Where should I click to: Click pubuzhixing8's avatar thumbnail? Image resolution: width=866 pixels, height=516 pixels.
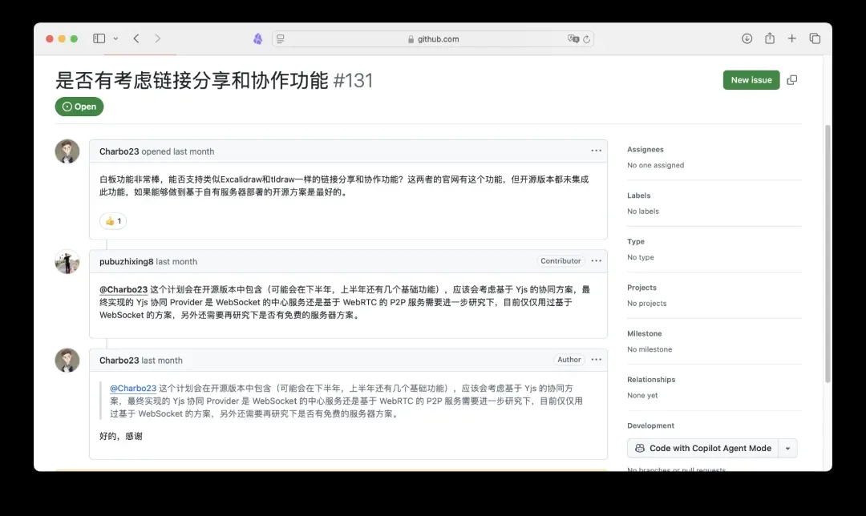click(x=67, y=262)
